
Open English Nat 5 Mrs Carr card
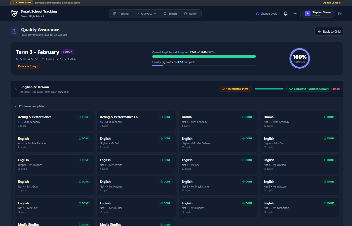pos(54,207)
